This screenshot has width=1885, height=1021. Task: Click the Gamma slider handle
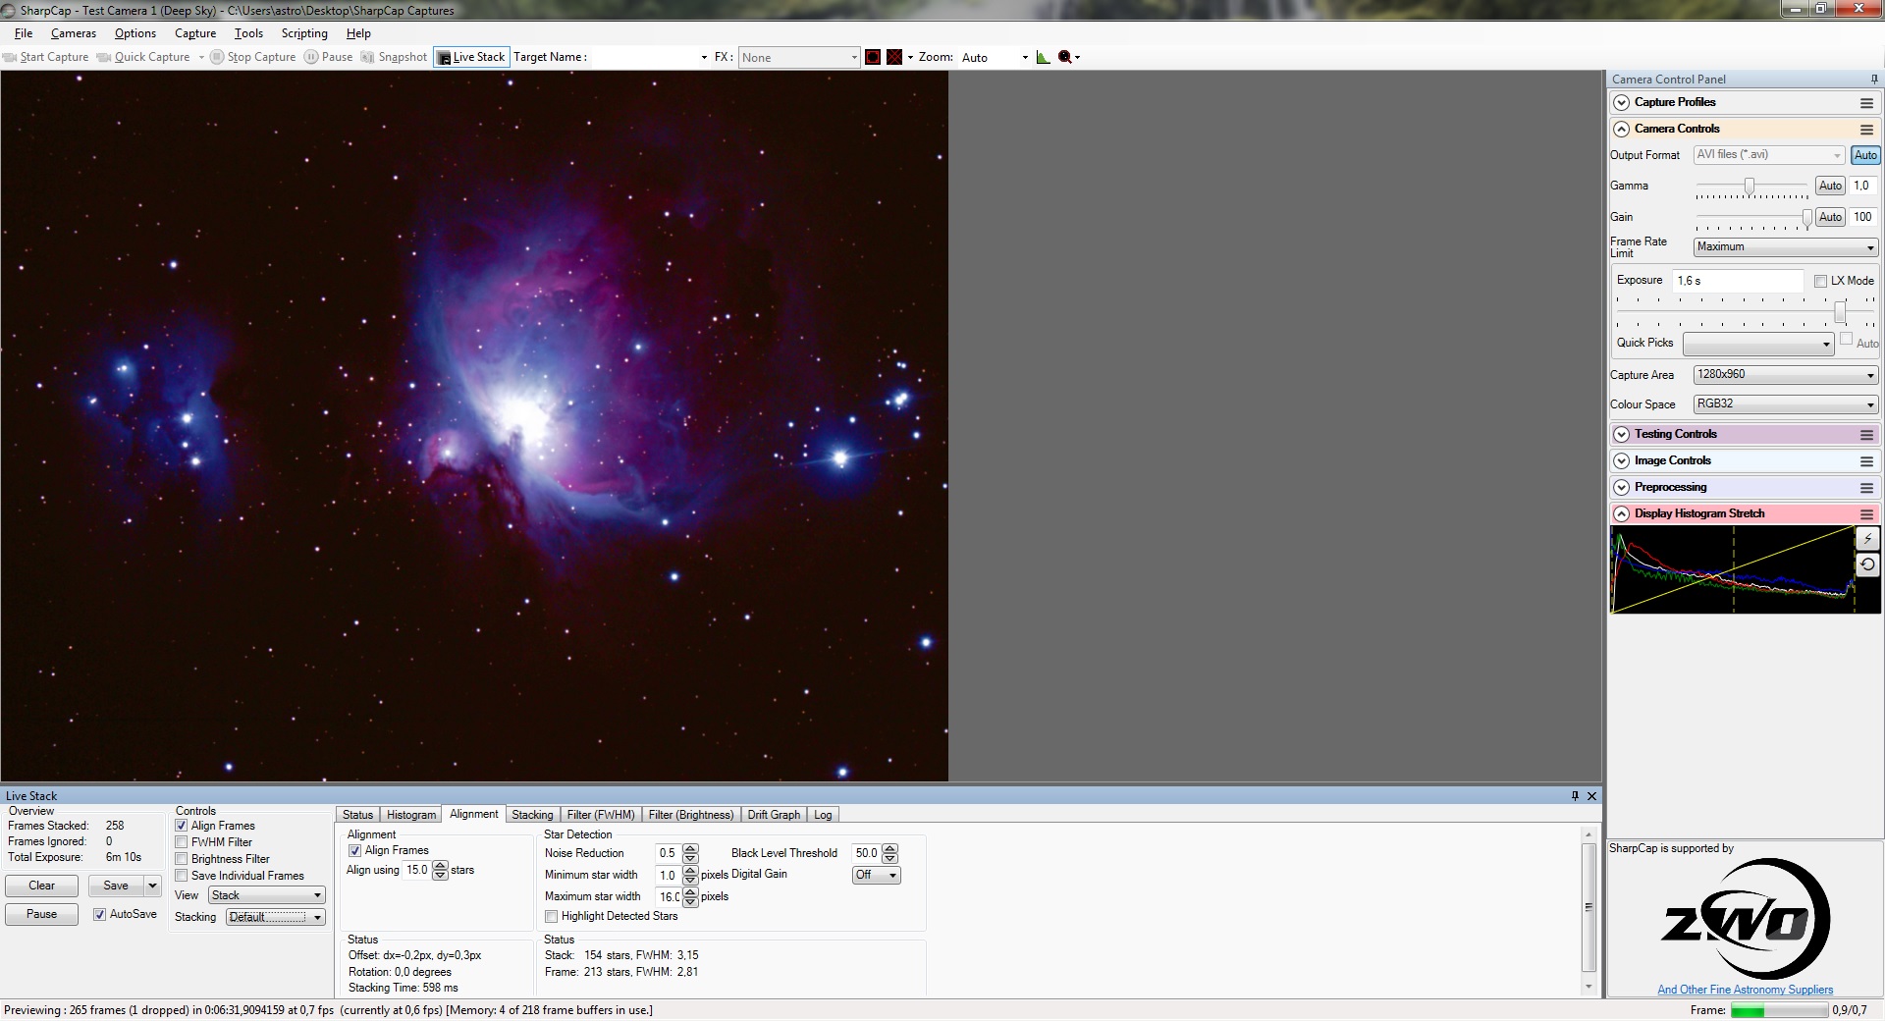[x=1750, y=186]
